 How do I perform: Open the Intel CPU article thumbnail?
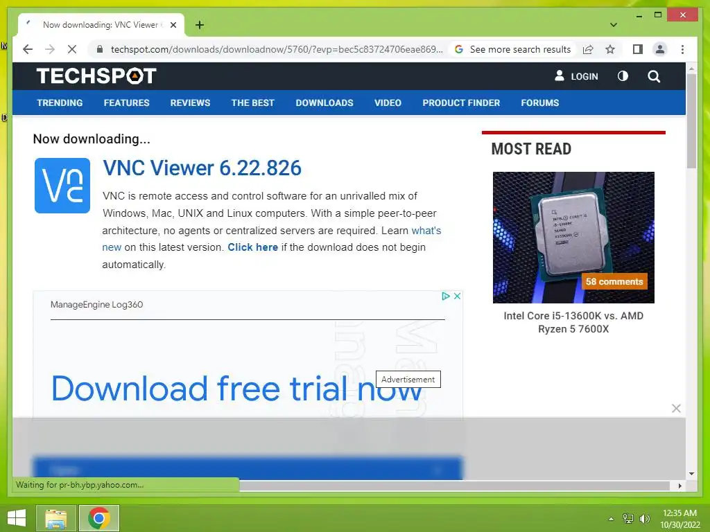click(573, 237)
